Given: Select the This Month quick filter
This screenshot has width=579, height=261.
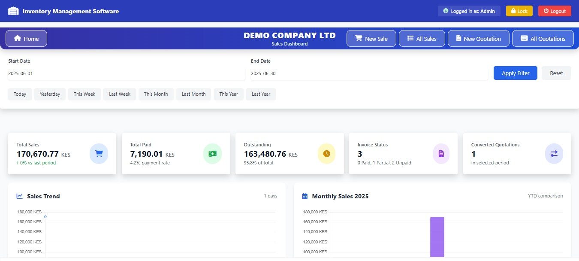Looking at the screenshot, I should (156, 94).
